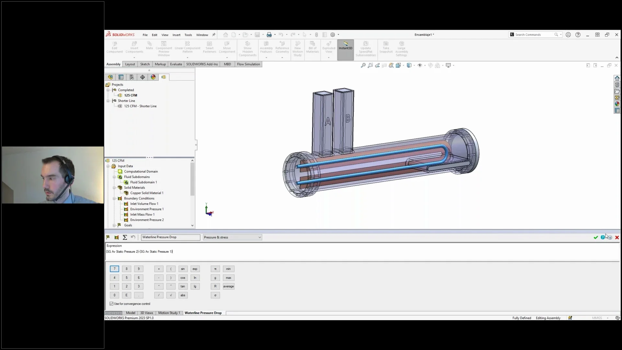
Task: Click the Waterline Pressure Drop name field
Action: 170,237
